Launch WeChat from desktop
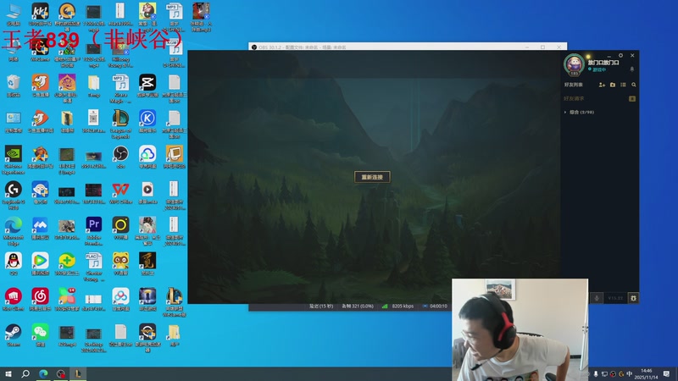 [40, 335]
